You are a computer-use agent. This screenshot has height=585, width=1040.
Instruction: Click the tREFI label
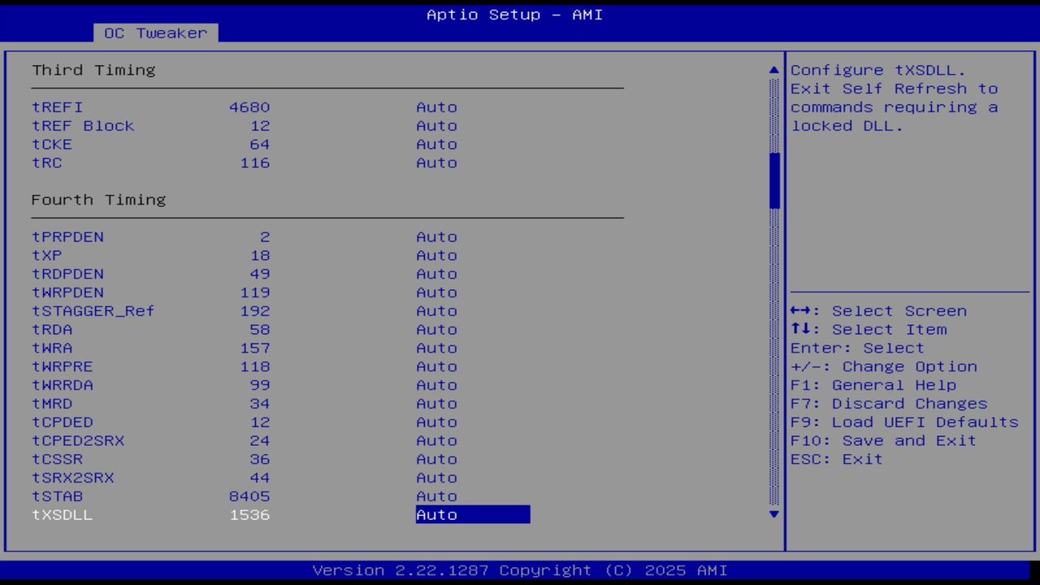pyautogui.click(x=58, y=107)
